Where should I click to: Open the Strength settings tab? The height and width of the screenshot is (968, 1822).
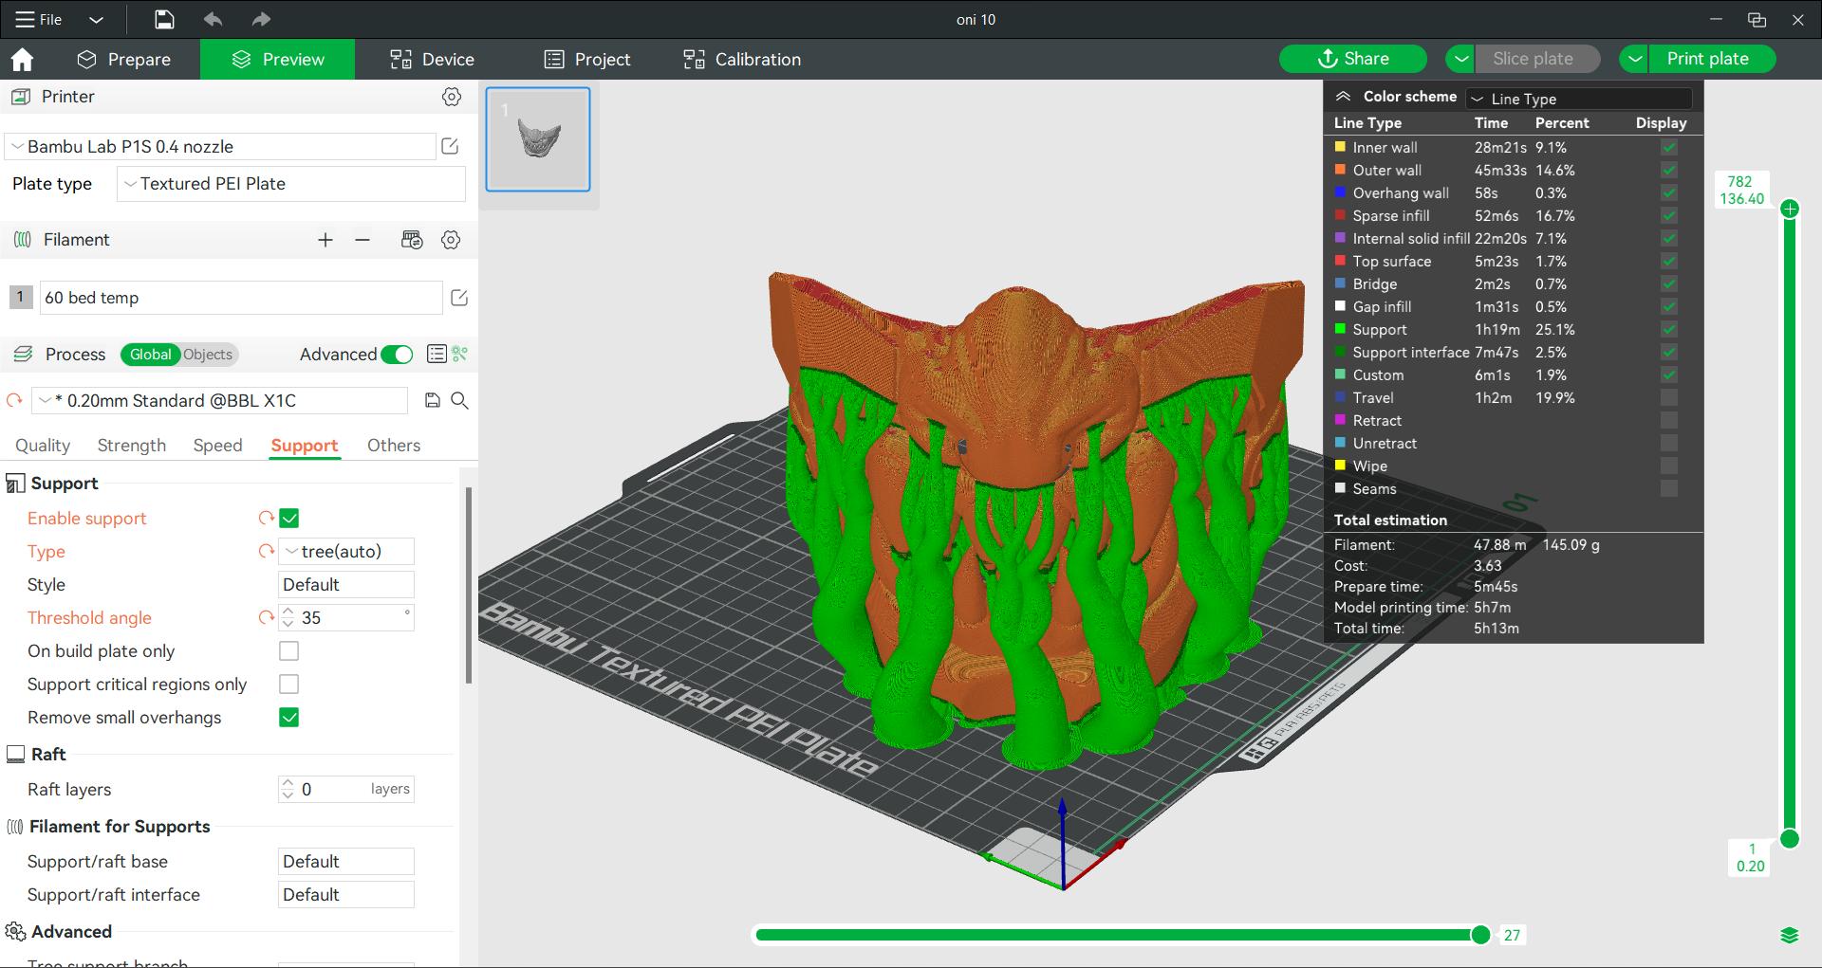tap(132, 445)
